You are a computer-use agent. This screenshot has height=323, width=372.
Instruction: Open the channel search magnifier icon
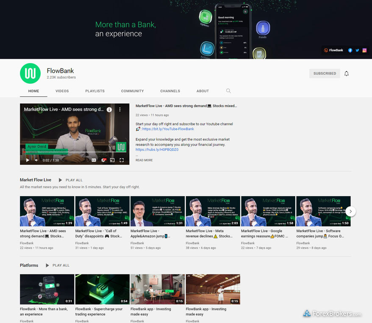[228, 91]
